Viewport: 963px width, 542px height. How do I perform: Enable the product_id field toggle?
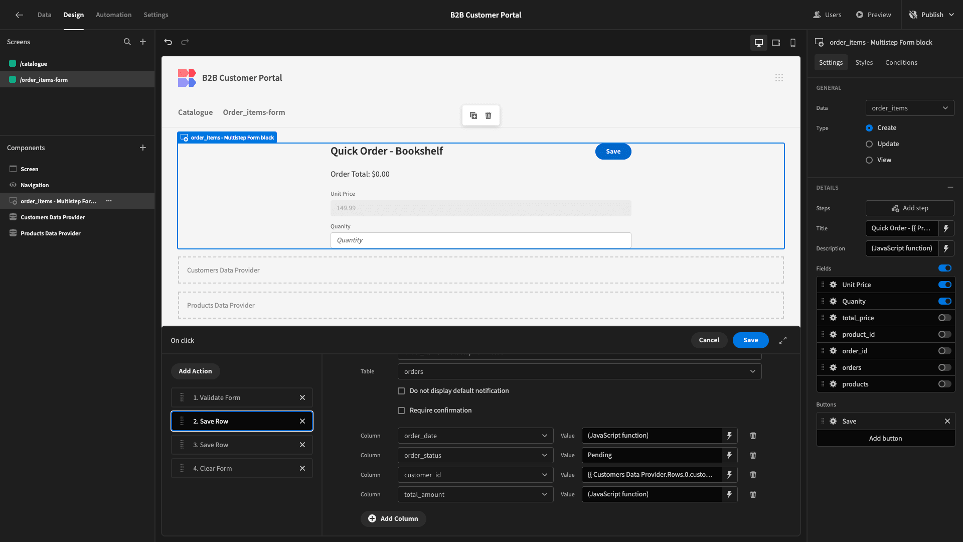tap(945, 334)
